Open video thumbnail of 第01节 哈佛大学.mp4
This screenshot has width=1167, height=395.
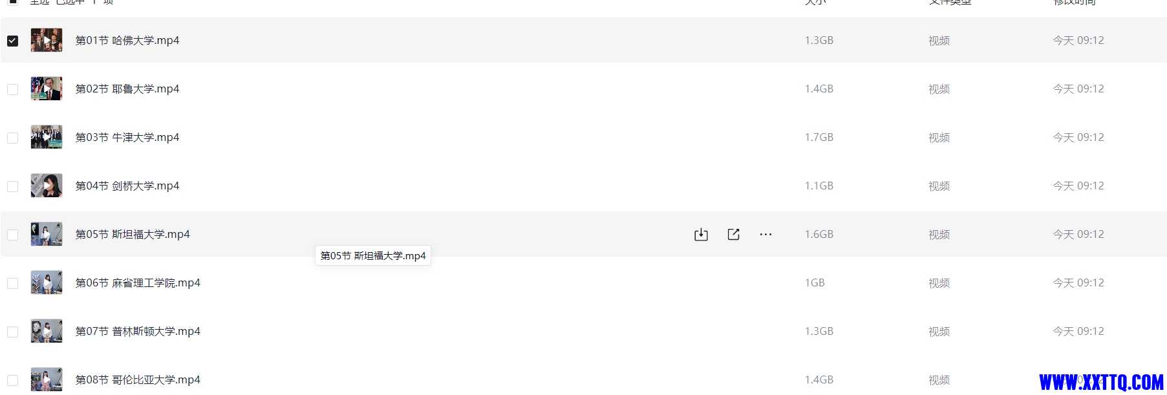[x=47, y=40]
